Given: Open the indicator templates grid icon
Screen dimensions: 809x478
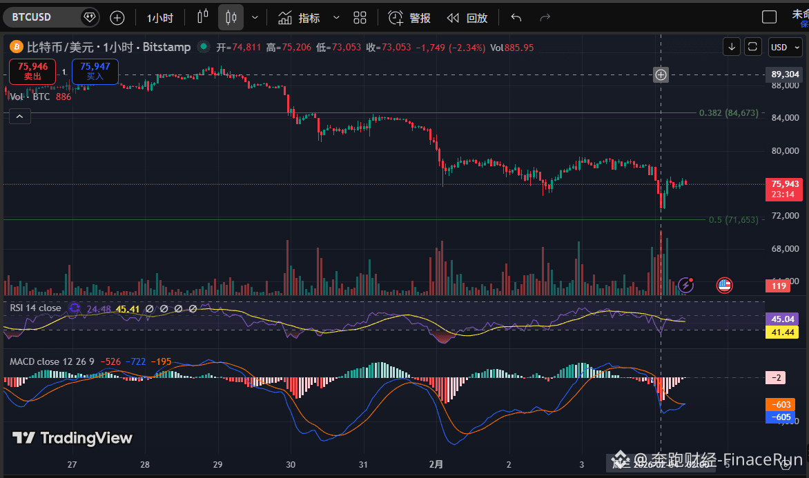Looking at the screenshot, I should [360, 18].
